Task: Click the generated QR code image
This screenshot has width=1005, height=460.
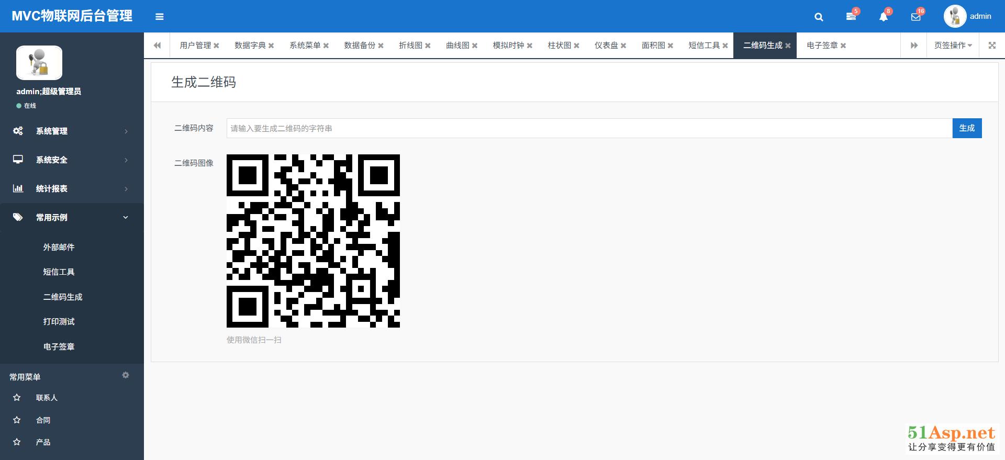Action: pos(313,241)
